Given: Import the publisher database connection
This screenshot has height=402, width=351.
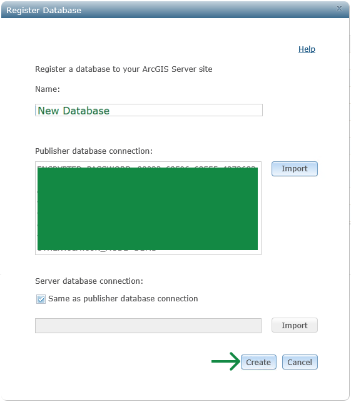Looking at the screenshot, I should pyautogui.click(x=295, y=169).
